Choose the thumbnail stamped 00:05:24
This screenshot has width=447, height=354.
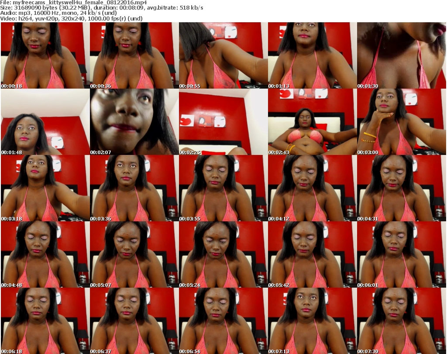coord(223,254)
